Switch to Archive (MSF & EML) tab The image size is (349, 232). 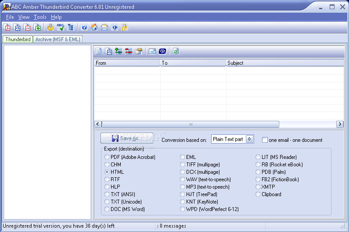(x=58, y=39)
